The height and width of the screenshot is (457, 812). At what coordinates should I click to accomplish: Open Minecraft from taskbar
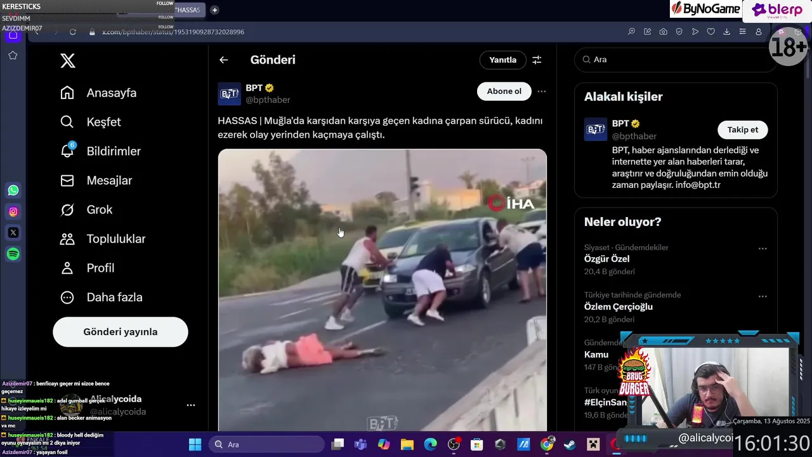point(593,444)
